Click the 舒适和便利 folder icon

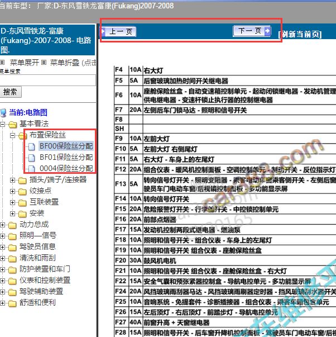coord(12,303)
